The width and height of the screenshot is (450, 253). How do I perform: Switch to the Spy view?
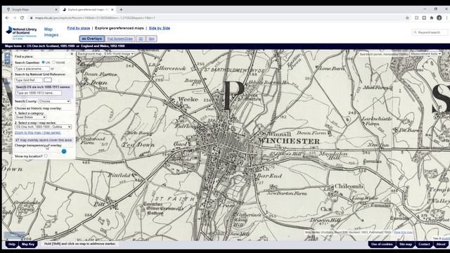click(x=152, y=39)
